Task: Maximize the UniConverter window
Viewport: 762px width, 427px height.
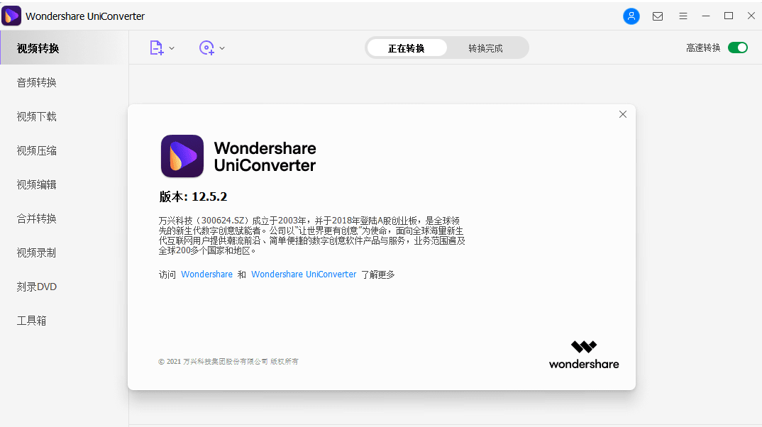Action: click(729, 16)
